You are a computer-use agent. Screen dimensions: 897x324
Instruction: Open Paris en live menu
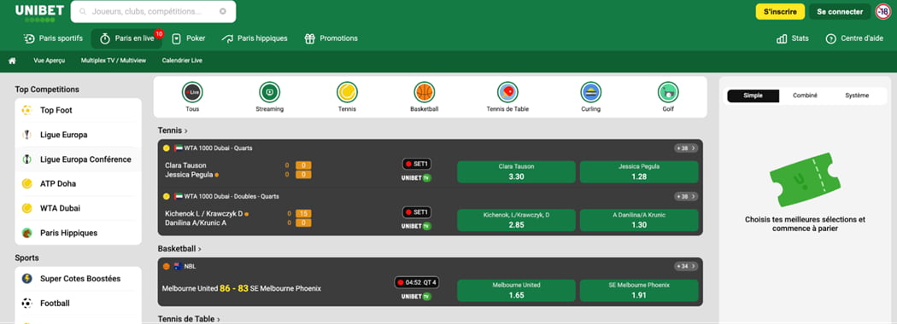[x=127, y=38]
